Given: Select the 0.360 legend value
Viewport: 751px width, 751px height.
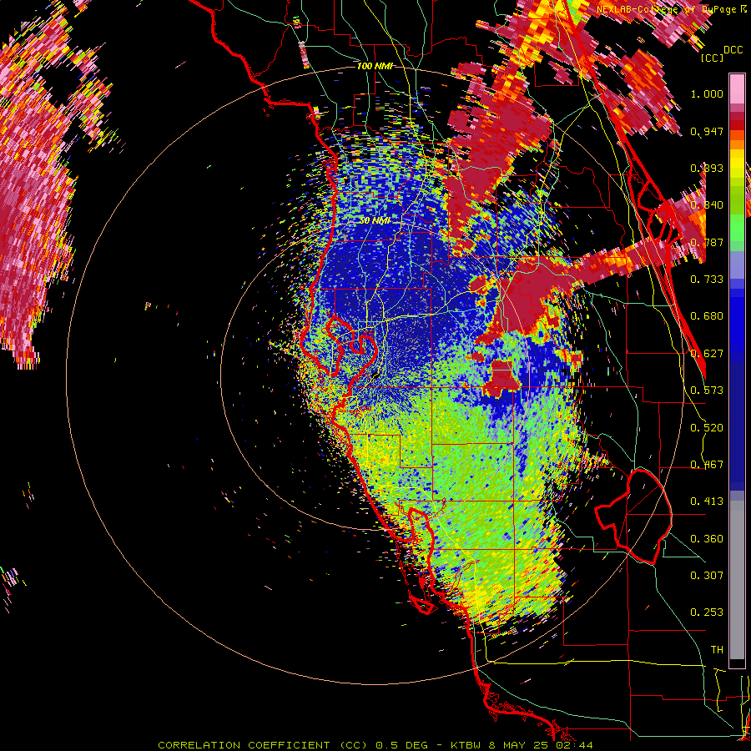Looking at the screenshot, I should click(x=707, y=539).
